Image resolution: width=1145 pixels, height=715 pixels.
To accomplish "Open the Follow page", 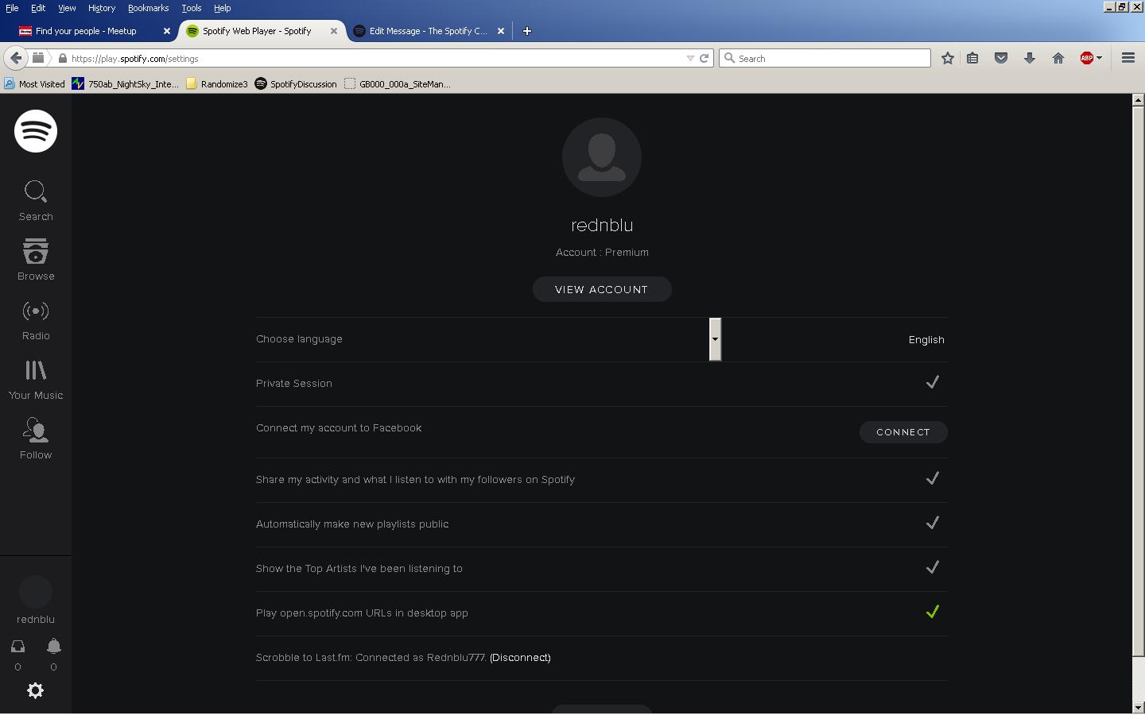I will tap(36, 439).
